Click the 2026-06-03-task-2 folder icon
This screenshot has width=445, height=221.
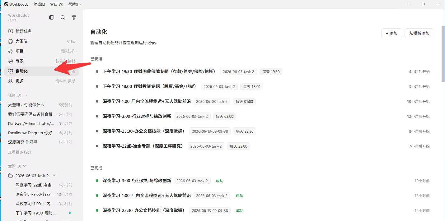[11, 176]
